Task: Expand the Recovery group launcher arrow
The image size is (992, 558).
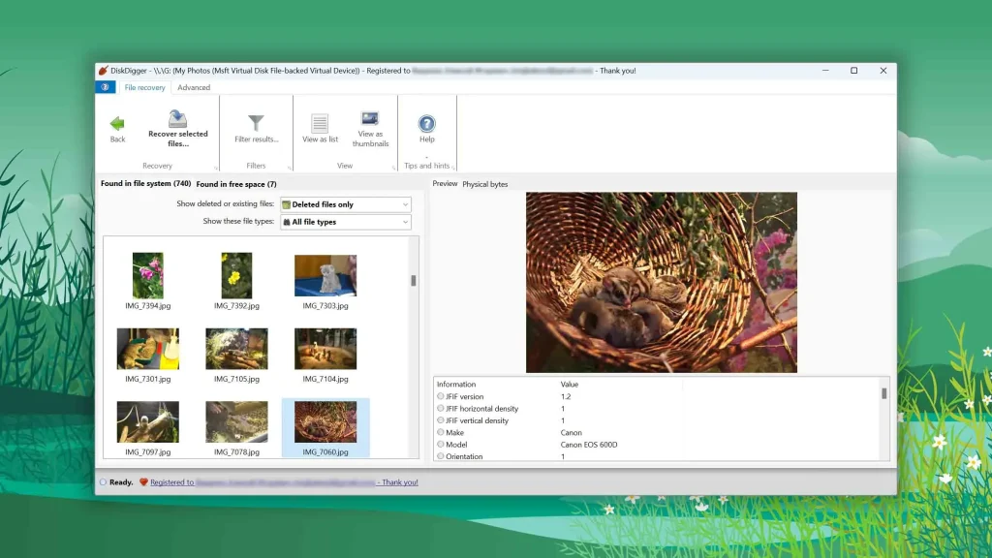Action: [x=216, y=168]
